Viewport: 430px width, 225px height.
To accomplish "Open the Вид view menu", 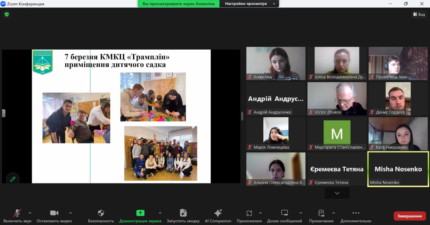I will (x=419, y=14).
